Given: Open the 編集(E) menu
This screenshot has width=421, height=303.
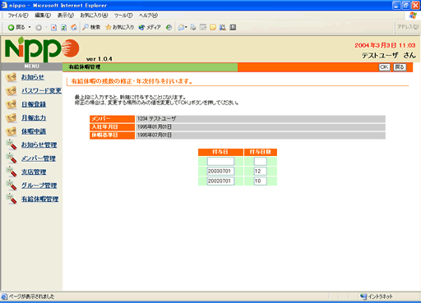Looking at the screenshot, I should (x=43, y=16).
